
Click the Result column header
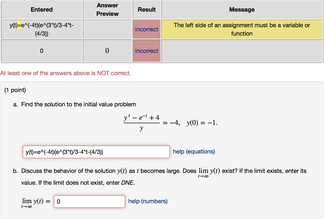point(146,10)
